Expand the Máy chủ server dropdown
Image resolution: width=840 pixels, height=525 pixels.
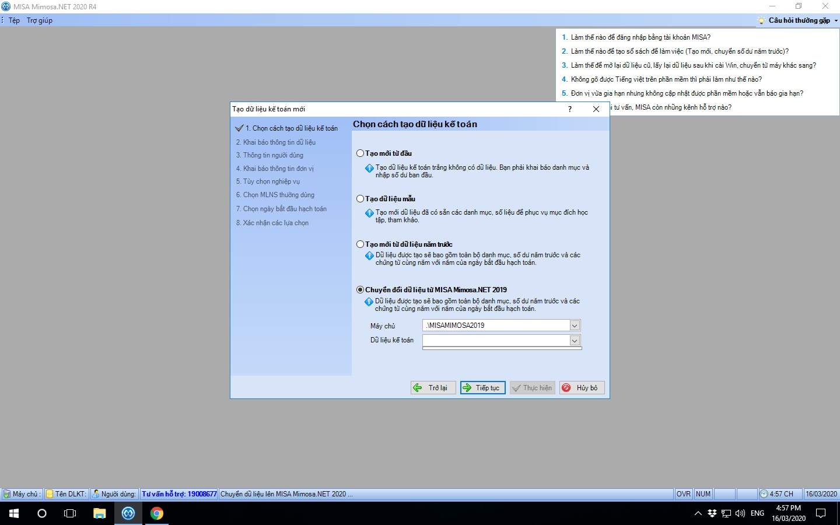coord(575,325)
